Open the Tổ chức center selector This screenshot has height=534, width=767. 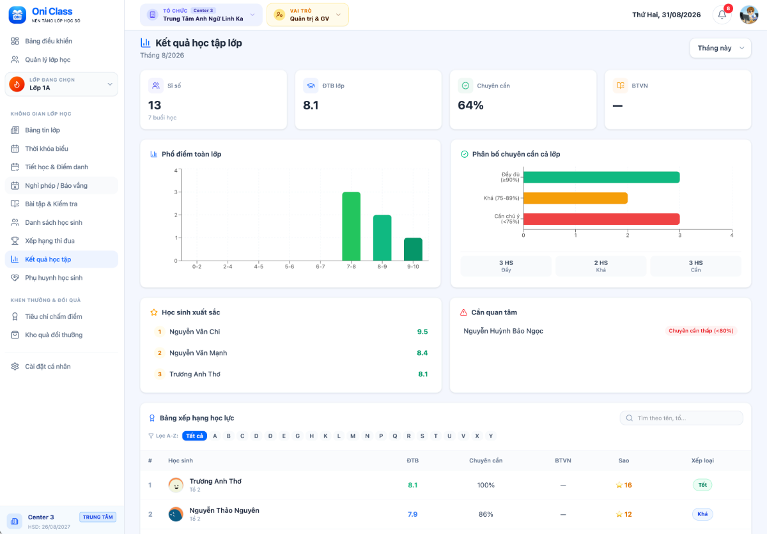(x=201, y=15)
